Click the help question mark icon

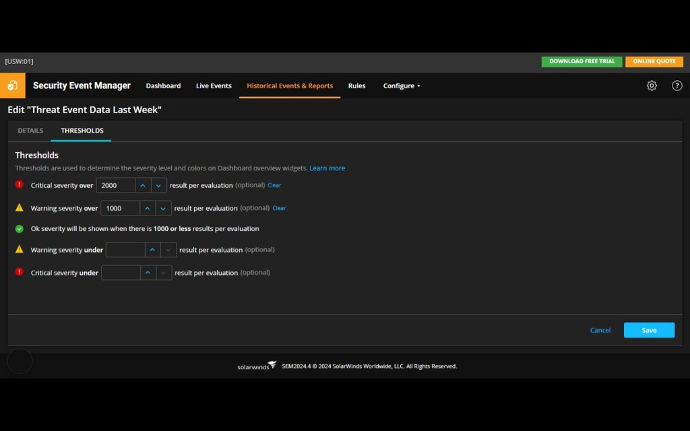(677, 86)
